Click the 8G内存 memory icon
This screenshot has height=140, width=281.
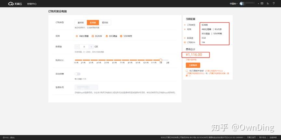pyautogui.click(x=93, y=36)
